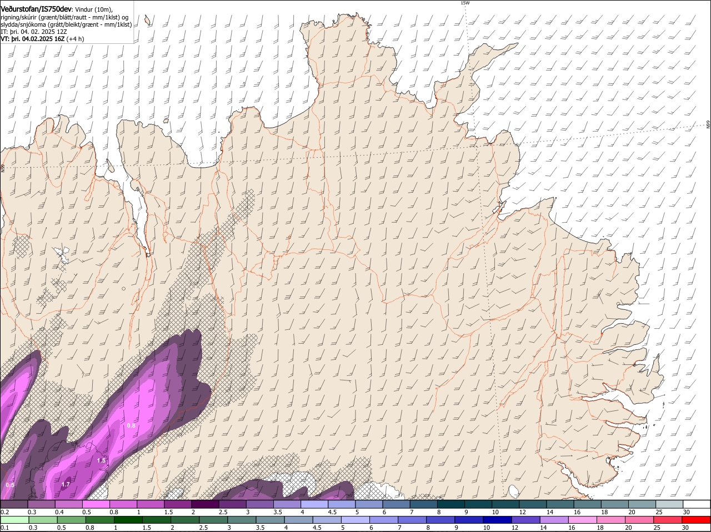
Task: Click the '15W' longitude label
Action: [465, 3]
